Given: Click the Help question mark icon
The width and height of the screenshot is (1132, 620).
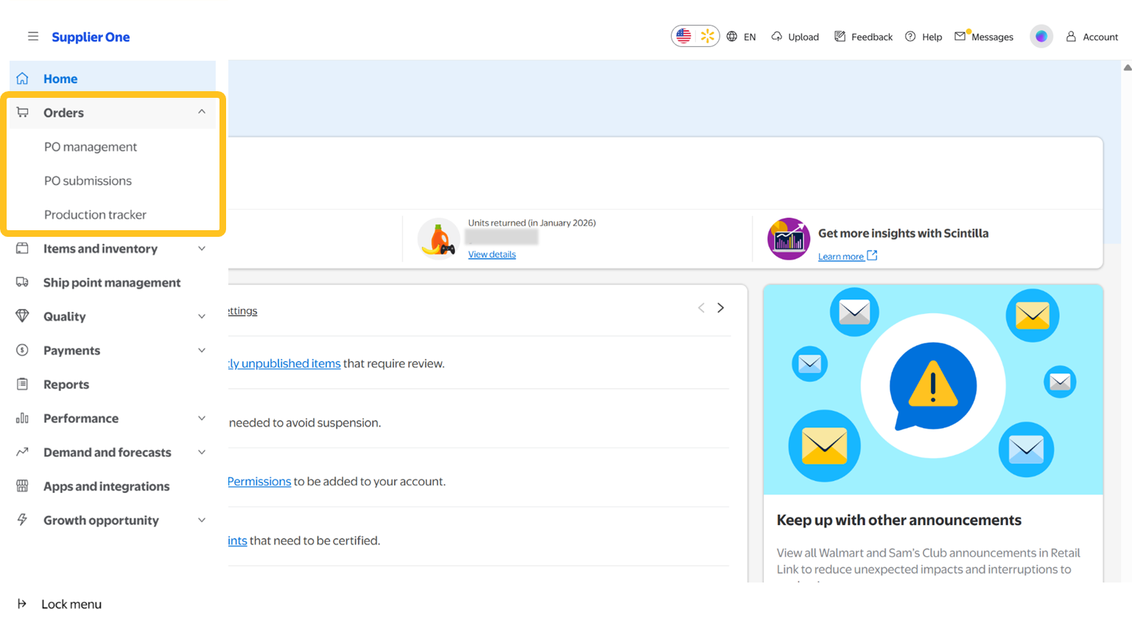Looking at the screenshot, I should coord(910,36).
